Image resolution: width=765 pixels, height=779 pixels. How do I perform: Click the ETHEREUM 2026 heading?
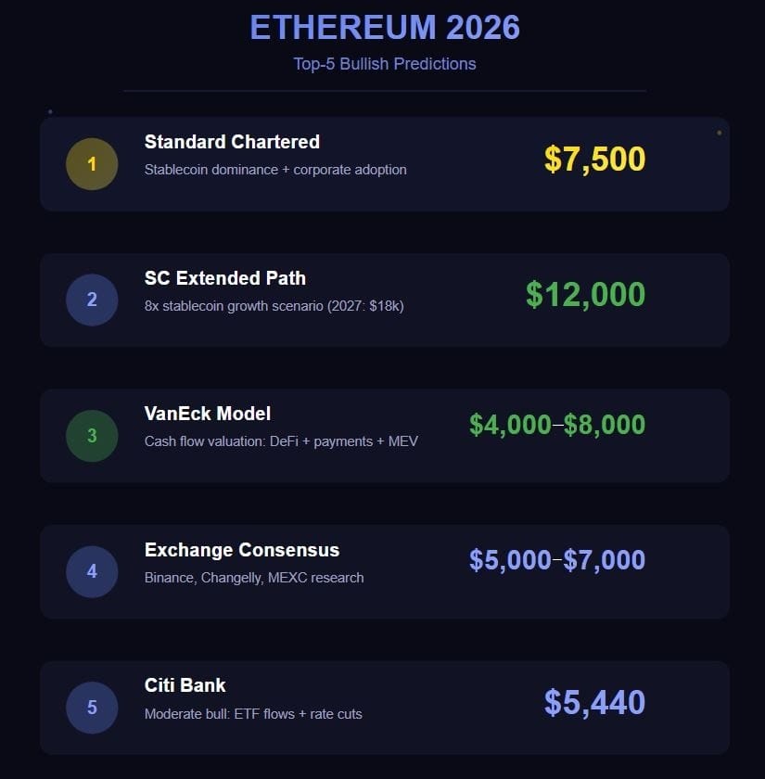[x=384, y=28]
